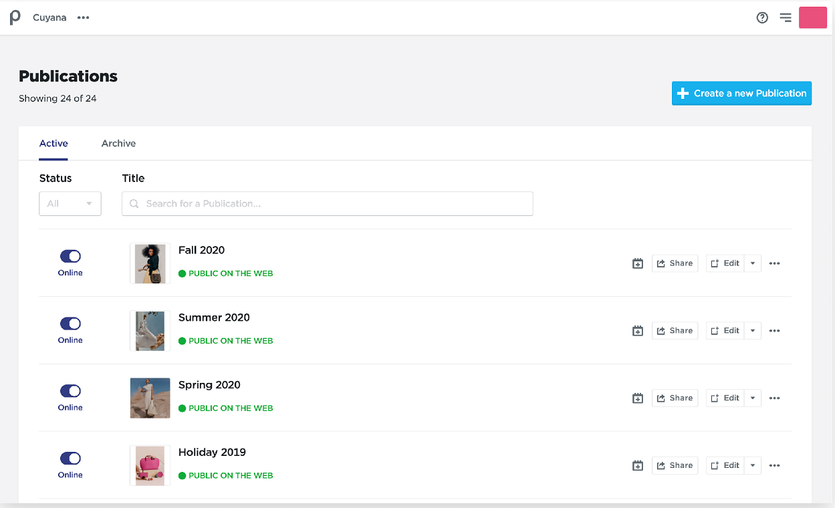Share the Summer 2020 publication
Screen dimensions: 835x508
click(x=675, y=331)
